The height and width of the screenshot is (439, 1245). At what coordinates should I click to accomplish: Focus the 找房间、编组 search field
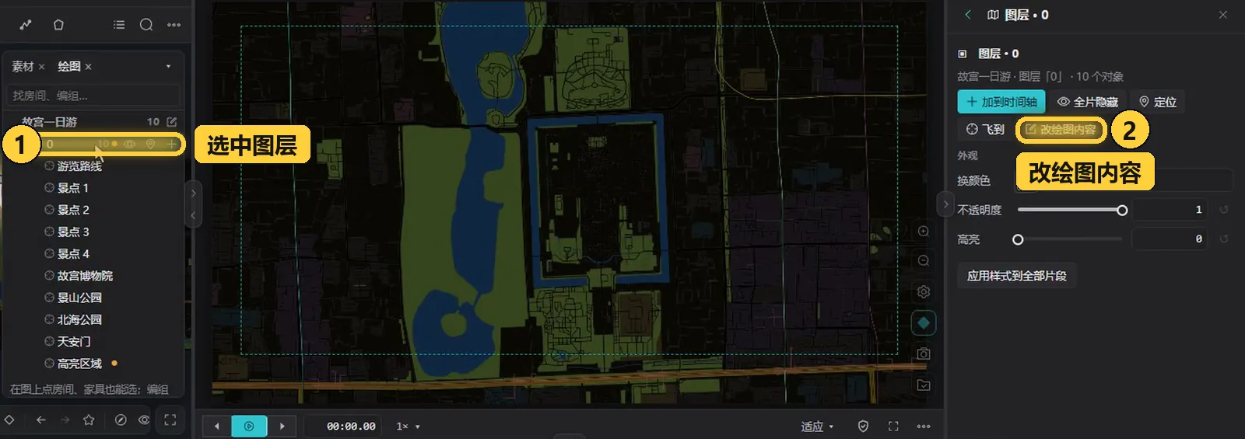click(x=93, y=96)
